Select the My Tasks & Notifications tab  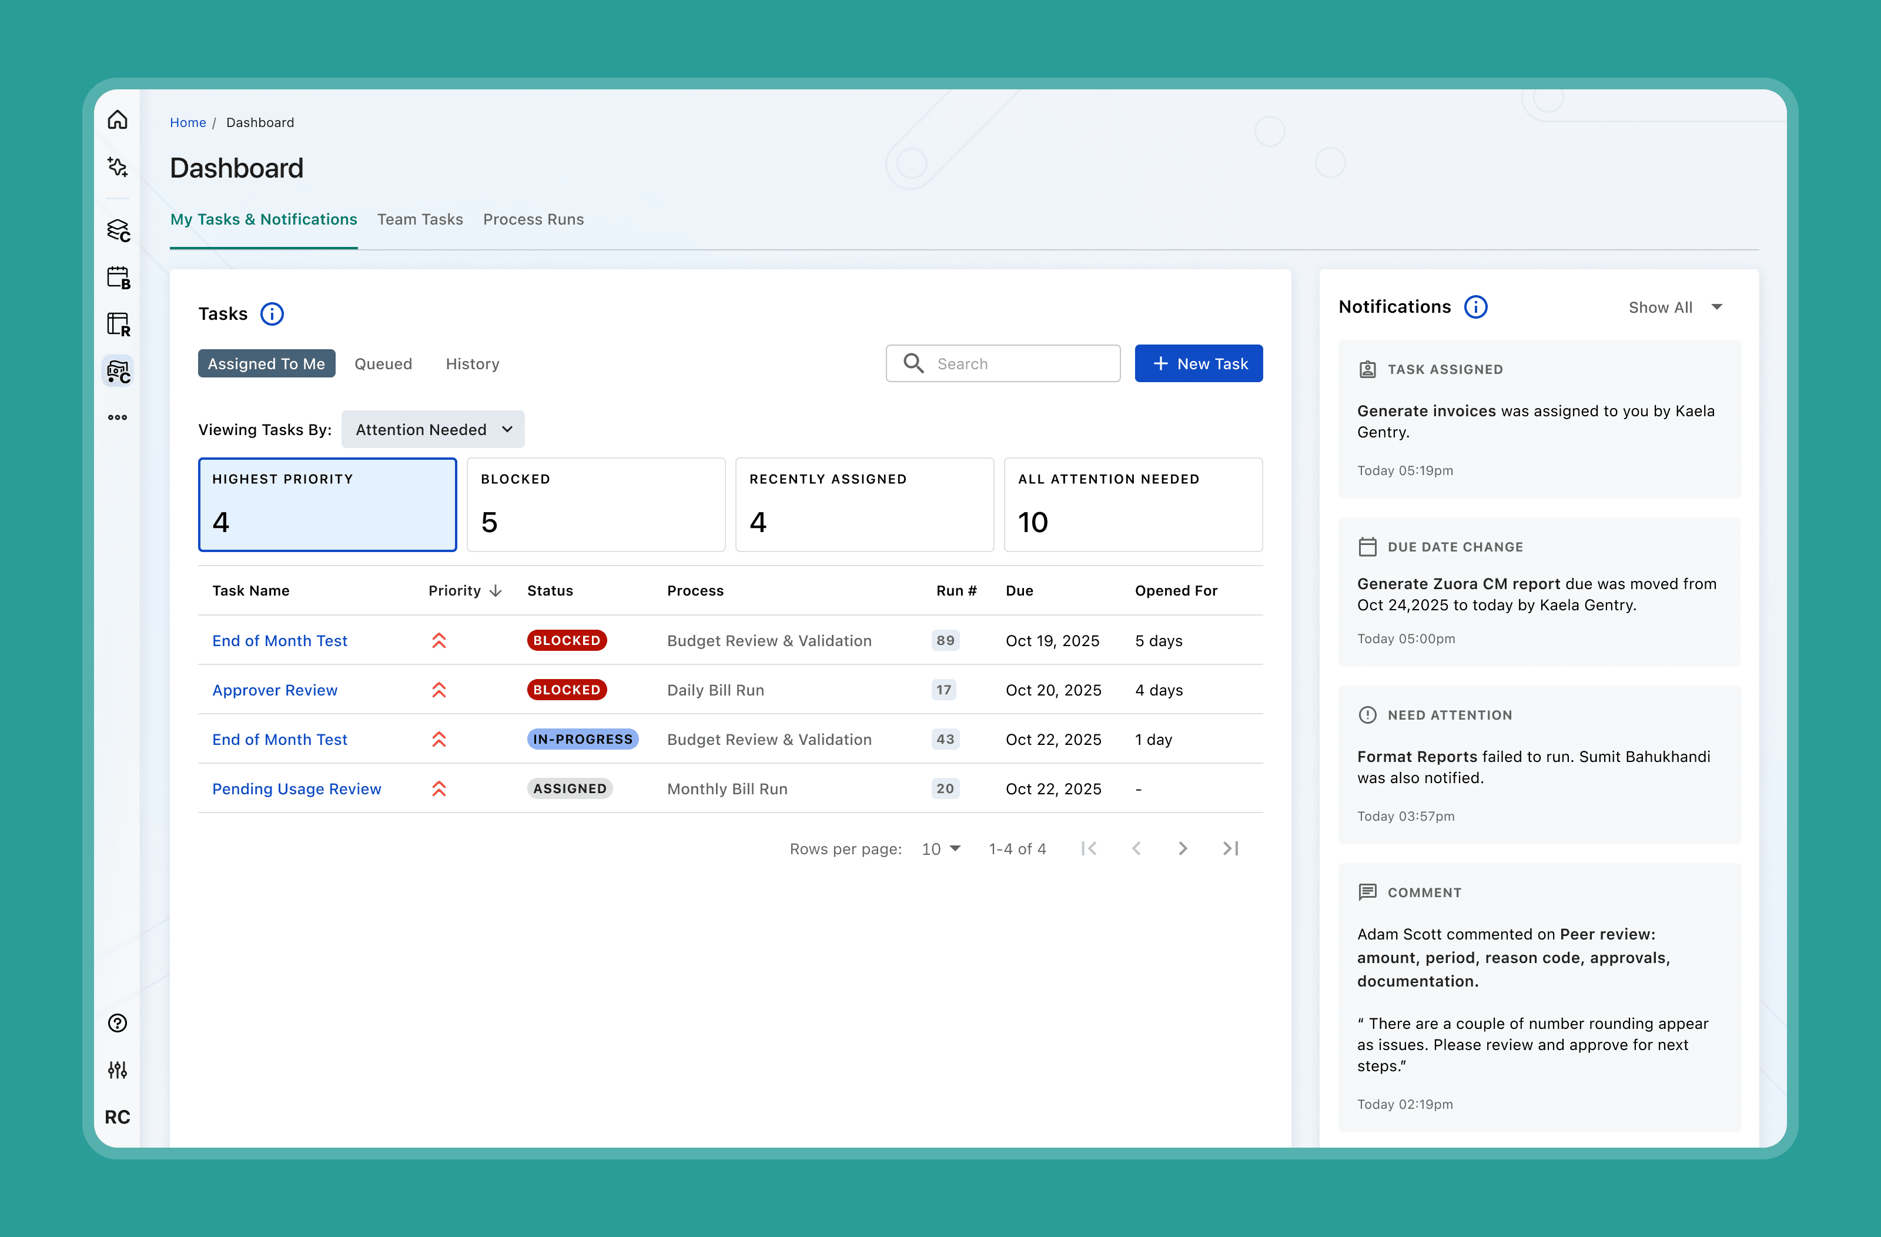click(x=264, y=219)
